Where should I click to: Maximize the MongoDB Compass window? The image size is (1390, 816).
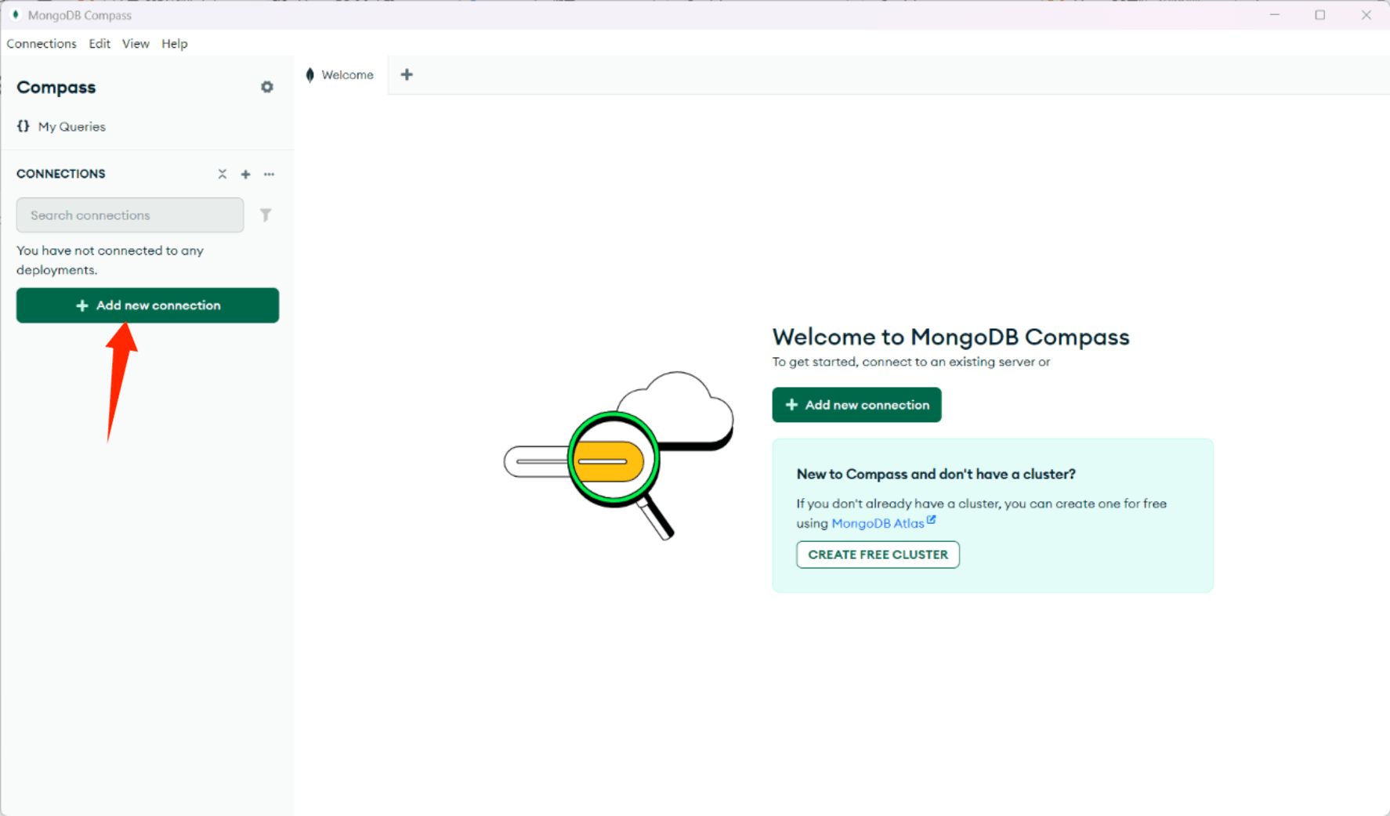[x=1320, y=15]
